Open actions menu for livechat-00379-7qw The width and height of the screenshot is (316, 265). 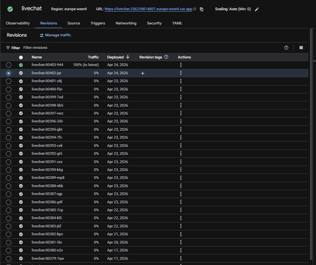coord(181,258)
